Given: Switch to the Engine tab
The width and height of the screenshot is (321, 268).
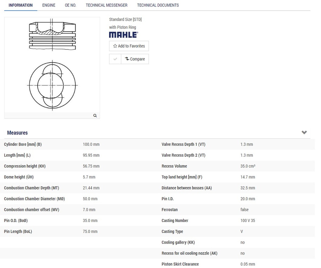Looking at the screenshot, I should 49,5.
